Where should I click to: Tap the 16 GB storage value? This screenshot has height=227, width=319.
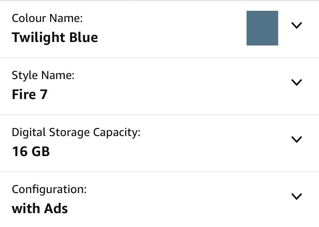31,151
